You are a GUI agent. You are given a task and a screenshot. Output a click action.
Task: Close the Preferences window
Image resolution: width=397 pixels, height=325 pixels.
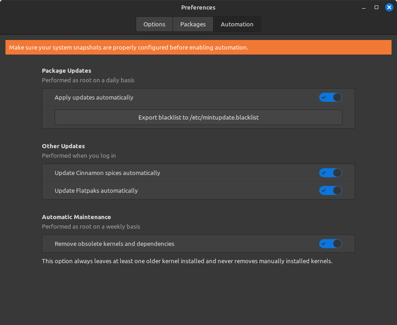pyautogui.click(x=389, y=7)
